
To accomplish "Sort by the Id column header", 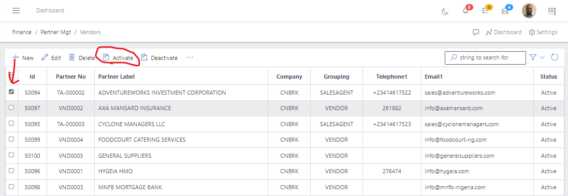I will click(x=32, y=77).
